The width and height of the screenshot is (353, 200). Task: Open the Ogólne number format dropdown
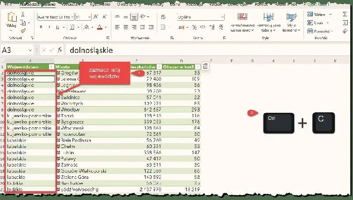[222, 17]
